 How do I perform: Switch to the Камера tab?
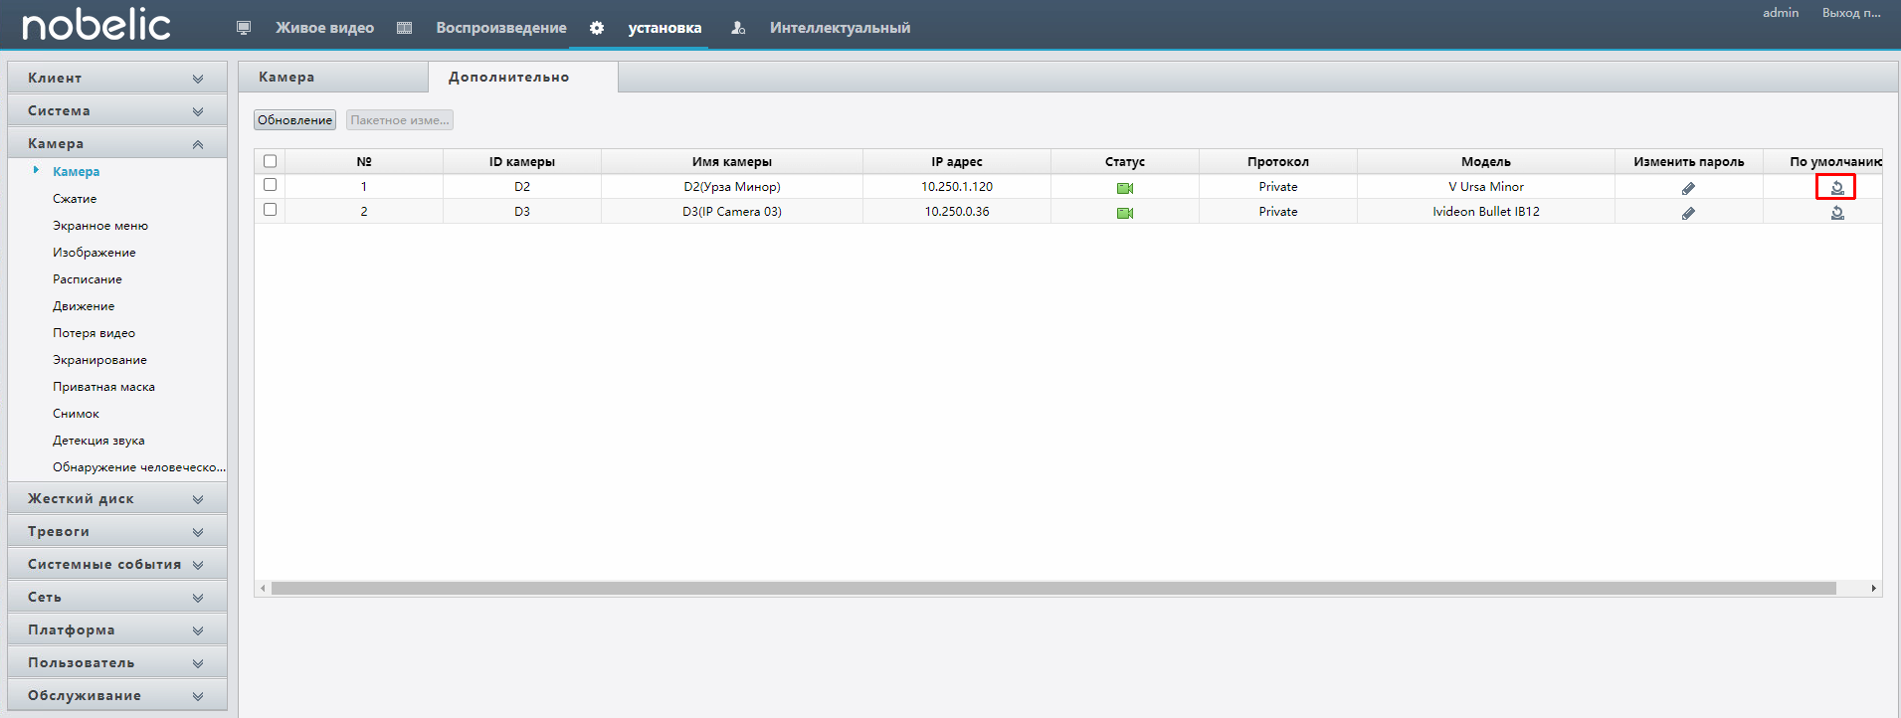coord(333,77)
